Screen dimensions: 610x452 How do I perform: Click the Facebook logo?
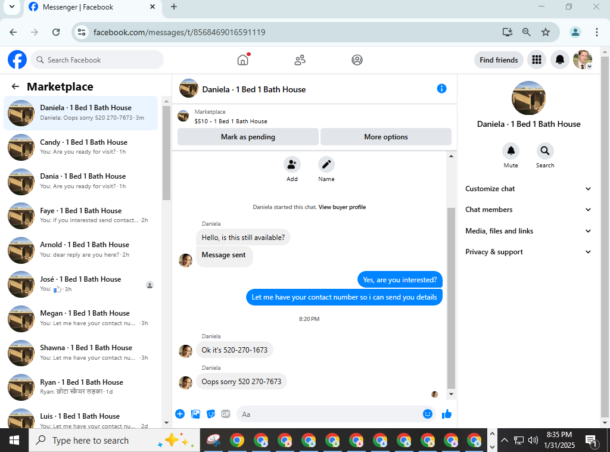17,60
